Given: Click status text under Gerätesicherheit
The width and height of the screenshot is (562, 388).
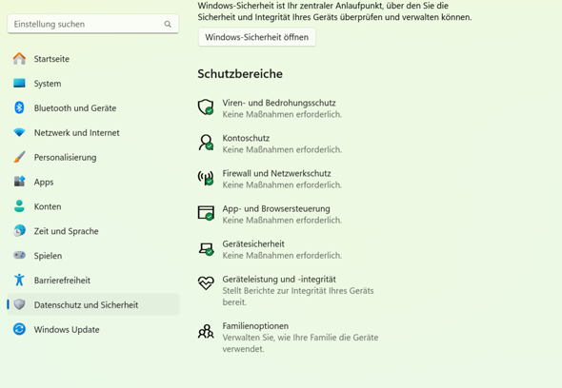Looking at the screenshot, I should click(282, 256).
